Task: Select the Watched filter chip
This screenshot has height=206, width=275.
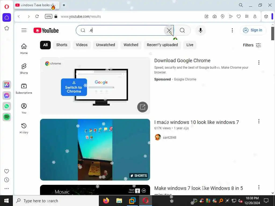Action: click(131, 45)
